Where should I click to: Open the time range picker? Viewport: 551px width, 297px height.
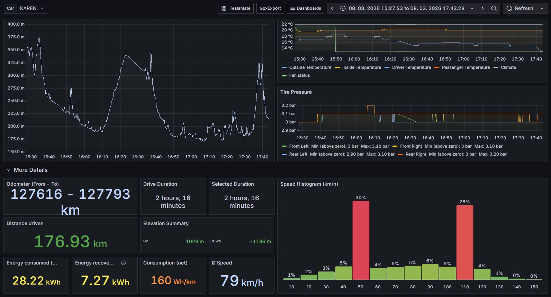406,8
